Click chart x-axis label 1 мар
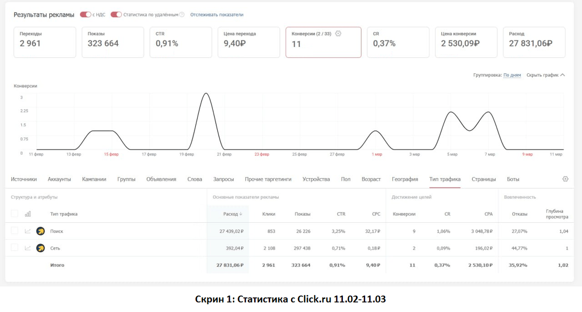This screenshot has height=312, width=582. pos(377,154)
